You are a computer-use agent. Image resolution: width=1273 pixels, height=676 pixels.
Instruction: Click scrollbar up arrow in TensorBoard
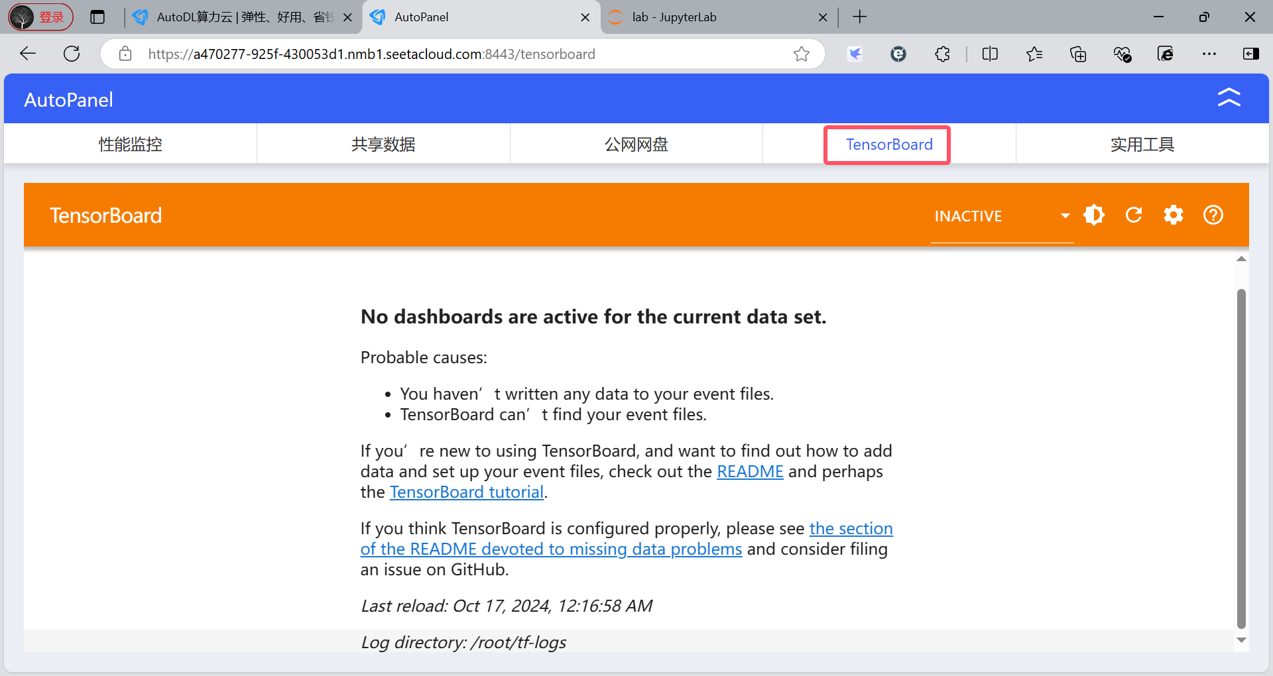click(1241, 259)
